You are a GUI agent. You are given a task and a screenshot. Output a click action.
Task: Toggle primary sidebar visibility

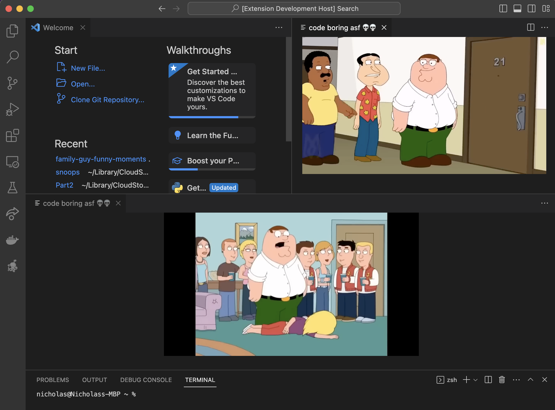[x=503, y=8]
